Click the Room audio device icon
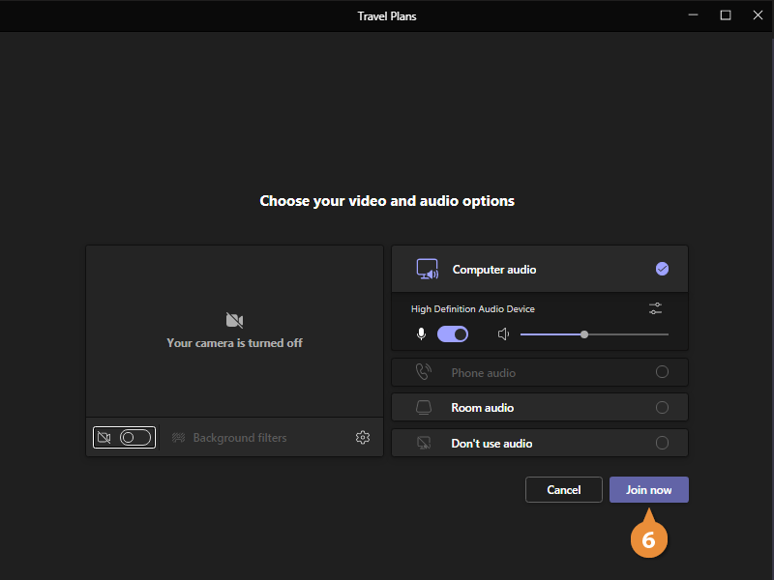Screen dimensions: 774x580 pos(424,408)
